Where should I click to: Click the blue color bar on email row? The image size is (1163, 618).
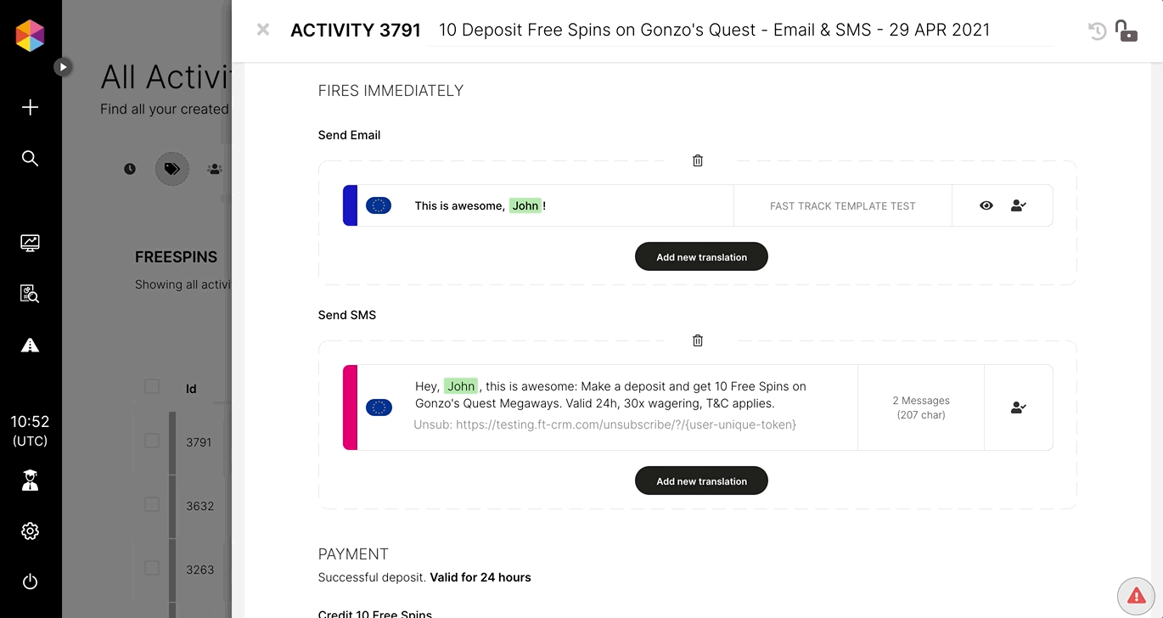(350, 205)
